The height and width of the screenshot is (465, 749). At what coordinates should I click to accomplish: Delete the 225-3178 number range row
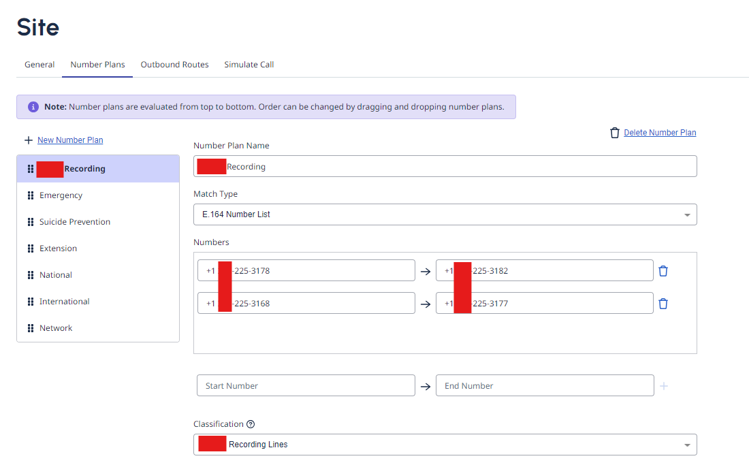click(x=663, y=271)
